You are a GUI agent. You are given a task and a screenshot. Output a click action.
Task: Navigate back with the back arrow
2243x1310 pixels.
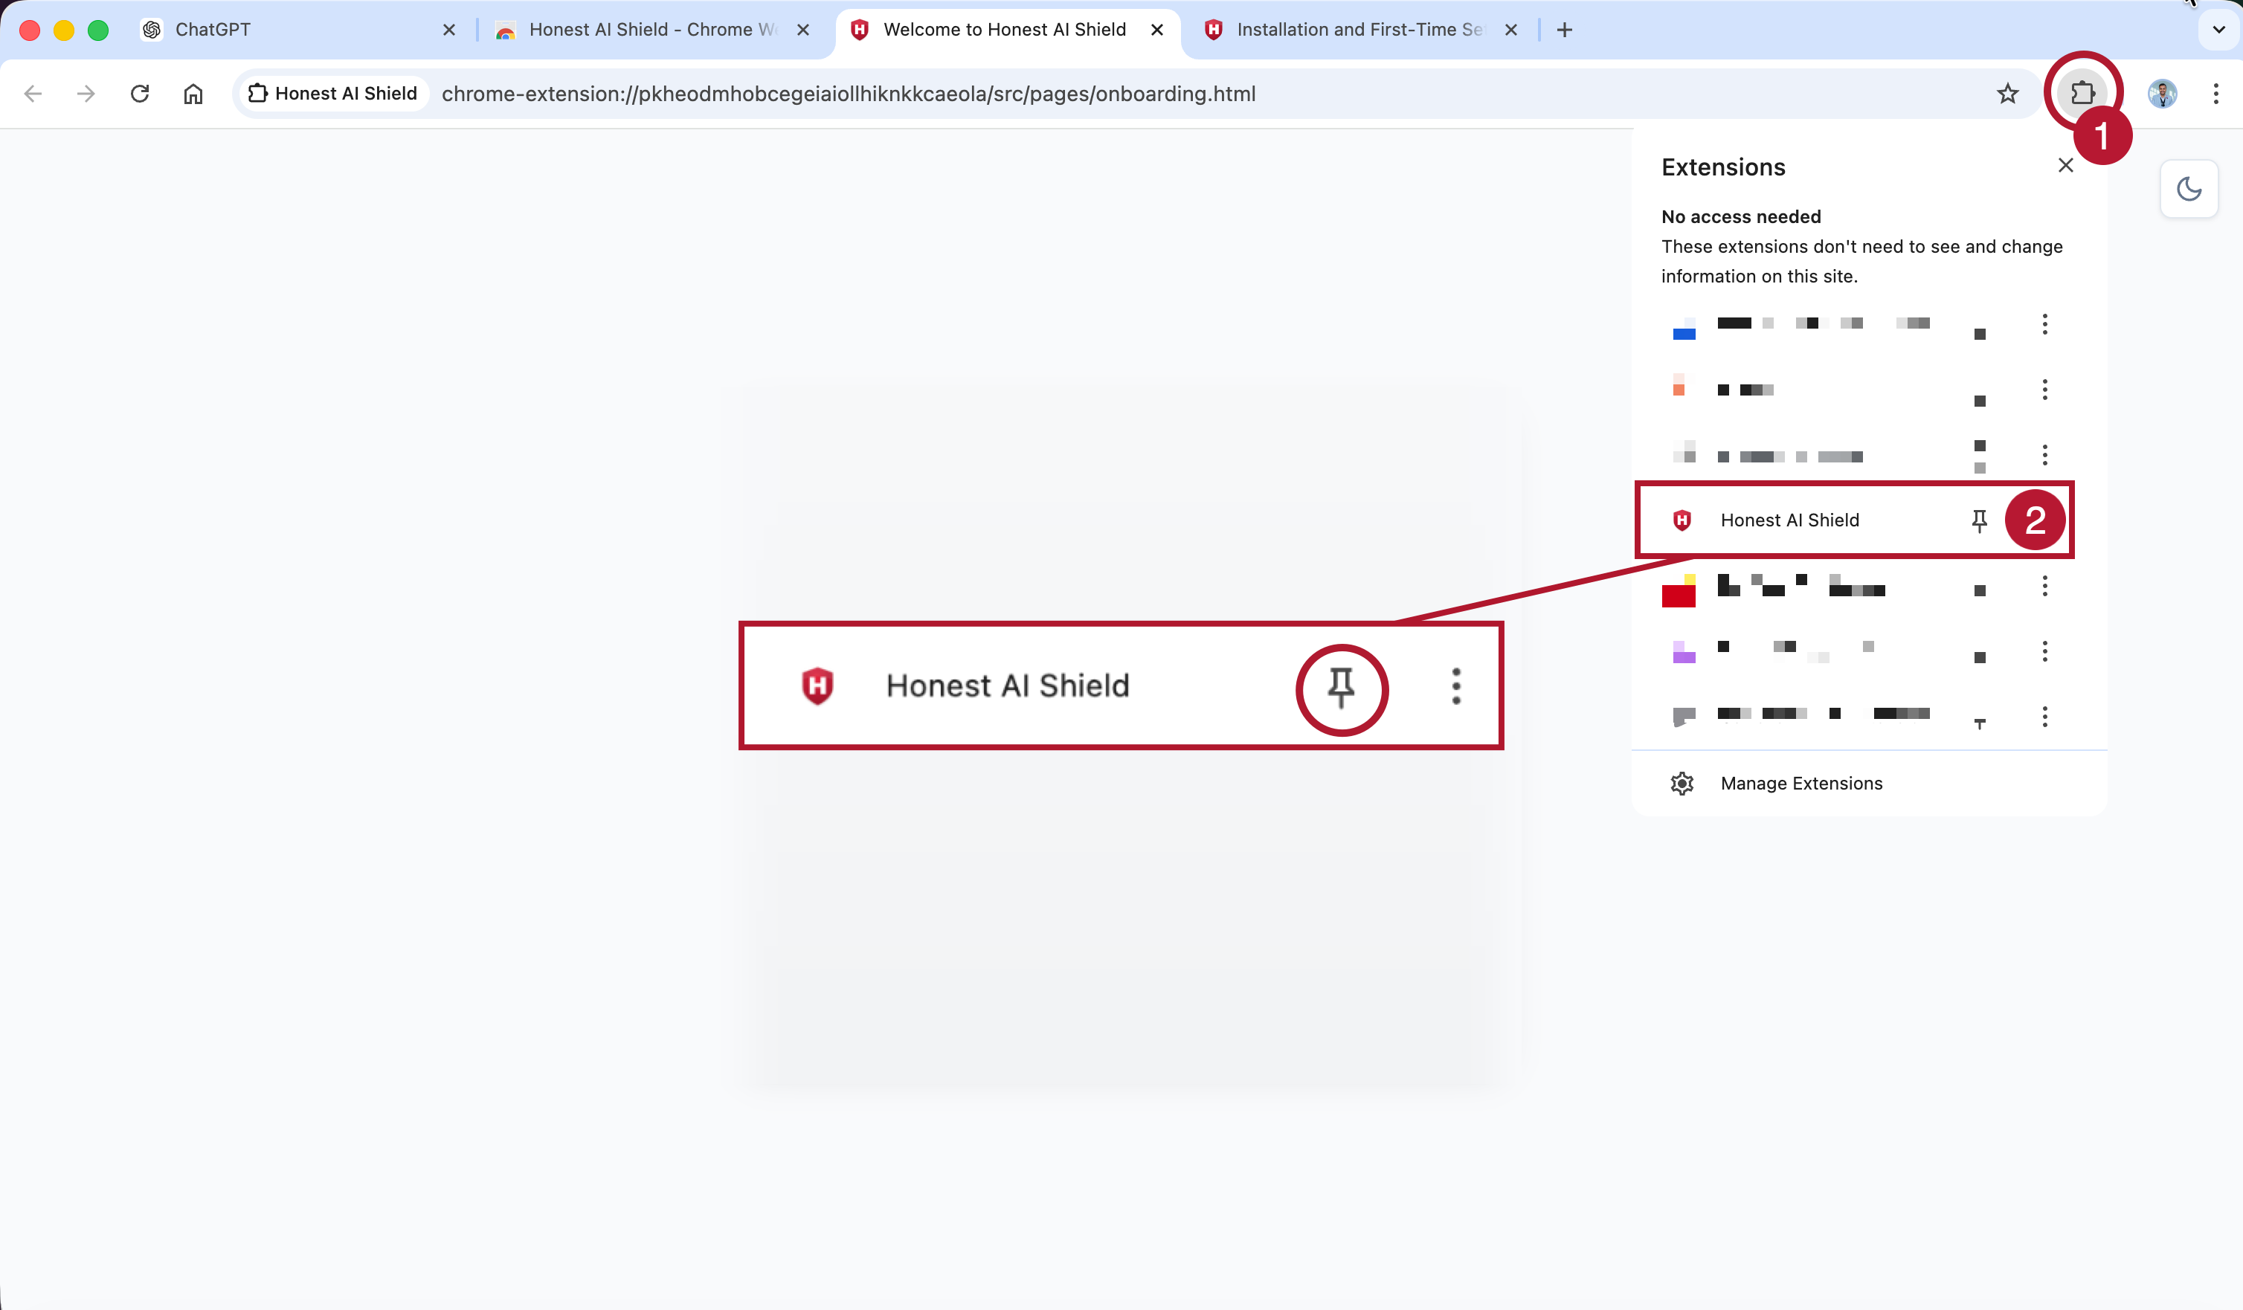tap(33, 94)
